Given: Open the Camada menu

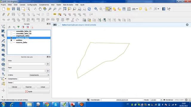Looking at the screenshot, I should [x=22, y=5].
